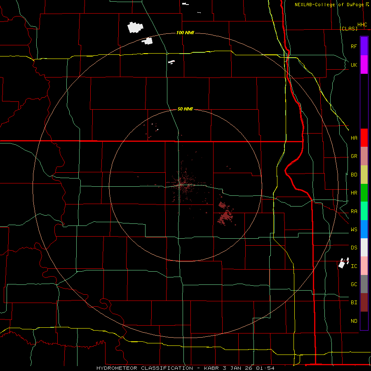This screenshot has height=371, width=371.
Task: Click the 50 NMI range ring label
Action: point(185,109)
